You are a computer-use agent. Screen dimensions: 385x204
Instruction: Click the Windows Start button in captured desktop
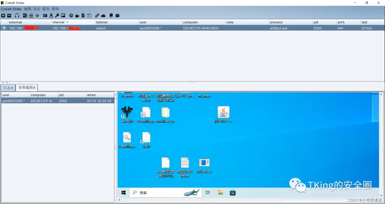123,193
